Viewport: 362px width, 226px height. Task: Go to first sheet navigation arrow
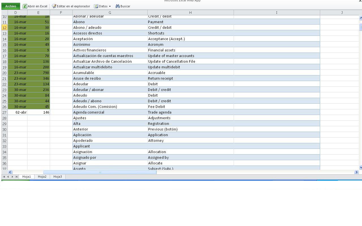(x=4, y=177)
